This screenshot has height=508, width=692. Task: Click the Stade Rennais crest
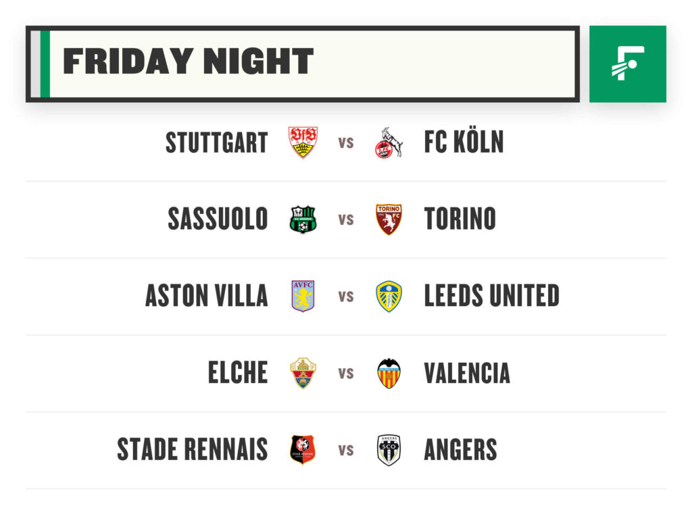tap(303, 450)
